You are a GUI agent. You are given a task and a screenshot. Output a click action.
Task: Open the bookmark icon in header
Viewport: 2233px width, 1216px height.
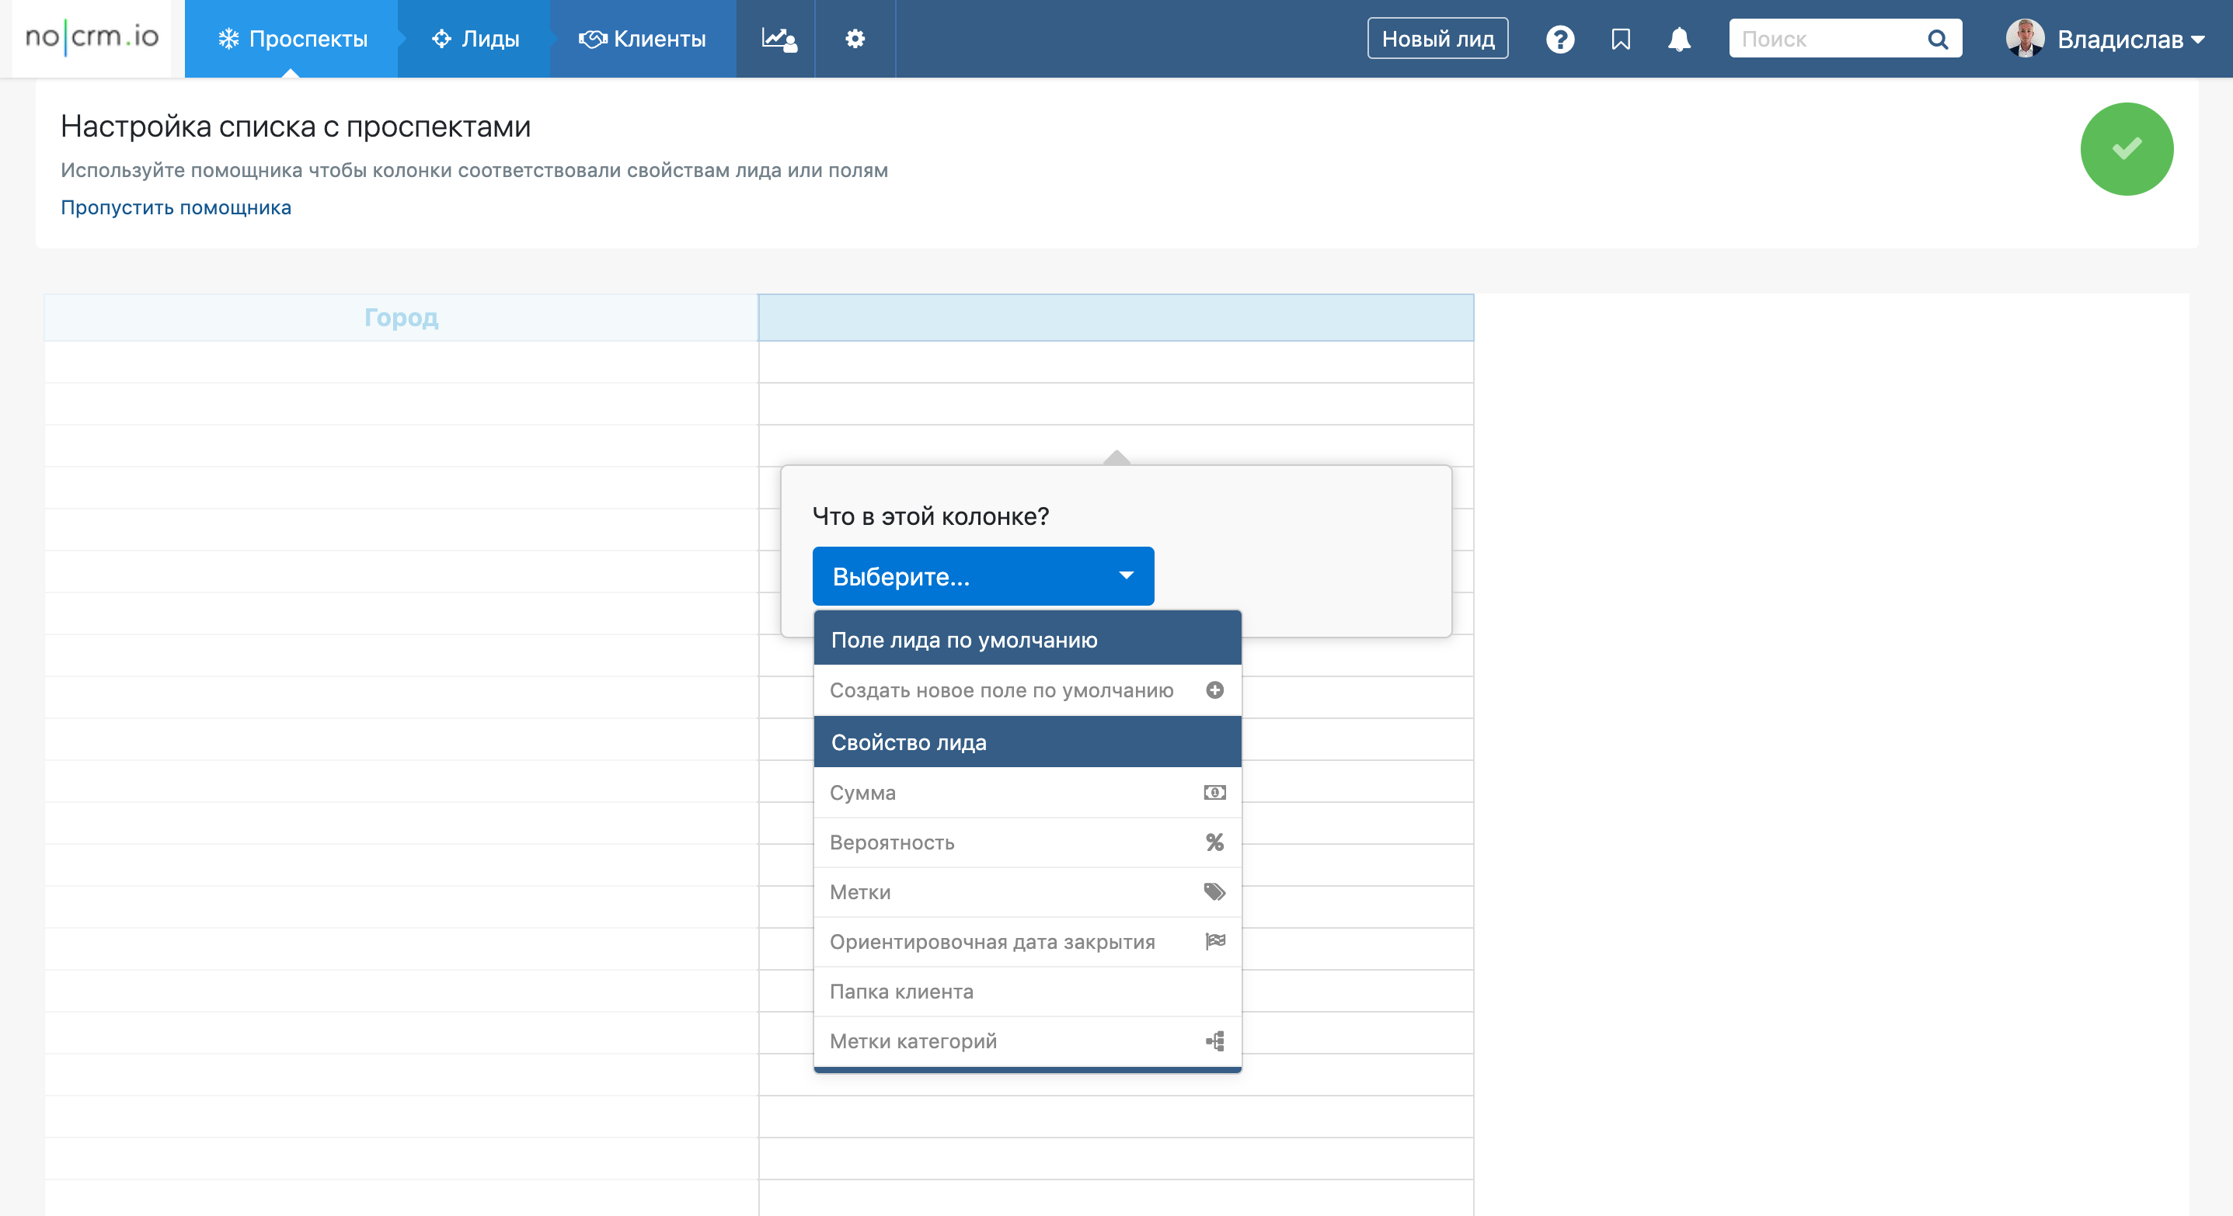point(1620,39)
